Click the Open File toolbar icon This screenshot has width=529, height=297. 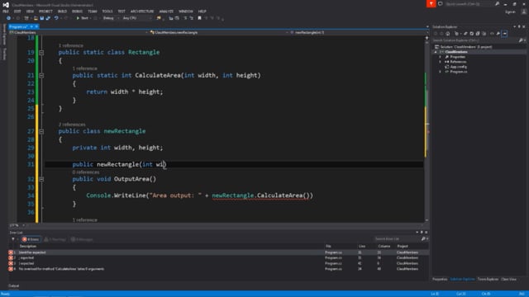coord(36,18)
